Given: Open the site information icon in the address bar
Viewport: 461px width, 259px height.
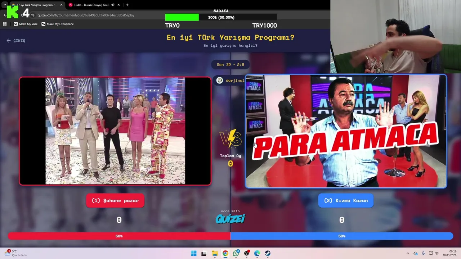Looking at the screenshot, I should (33, 15).
